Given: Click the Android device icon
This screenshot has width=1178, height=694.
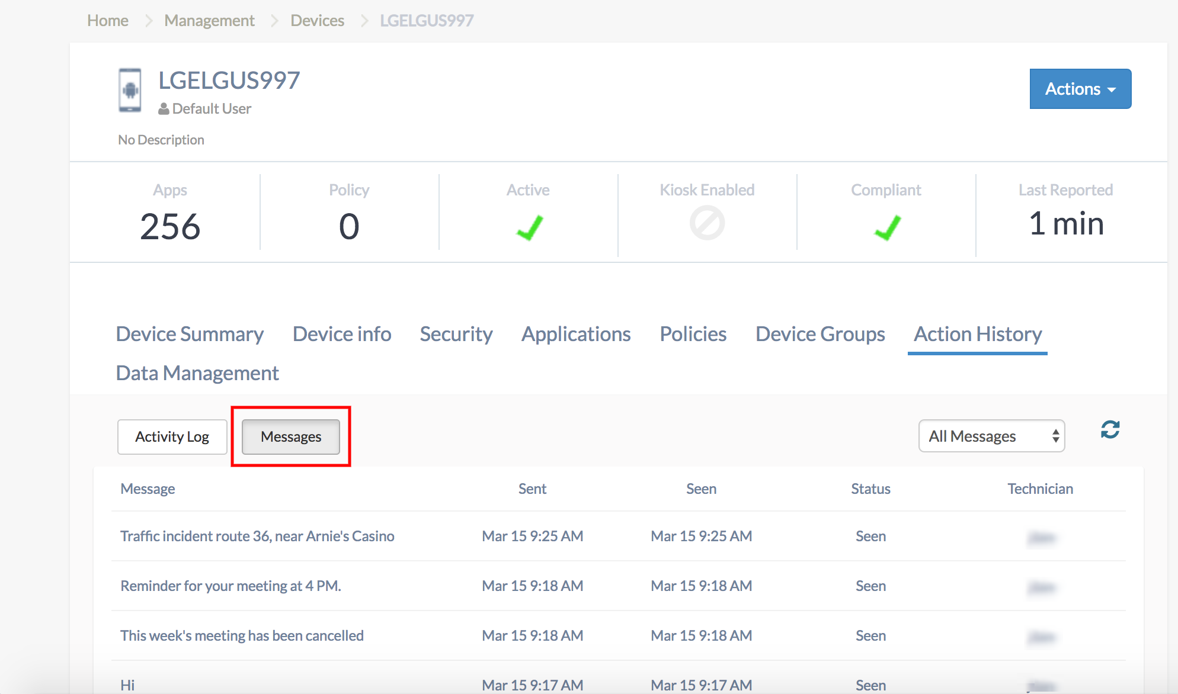Looking at the screenshot, I should [x=130, y=90].
